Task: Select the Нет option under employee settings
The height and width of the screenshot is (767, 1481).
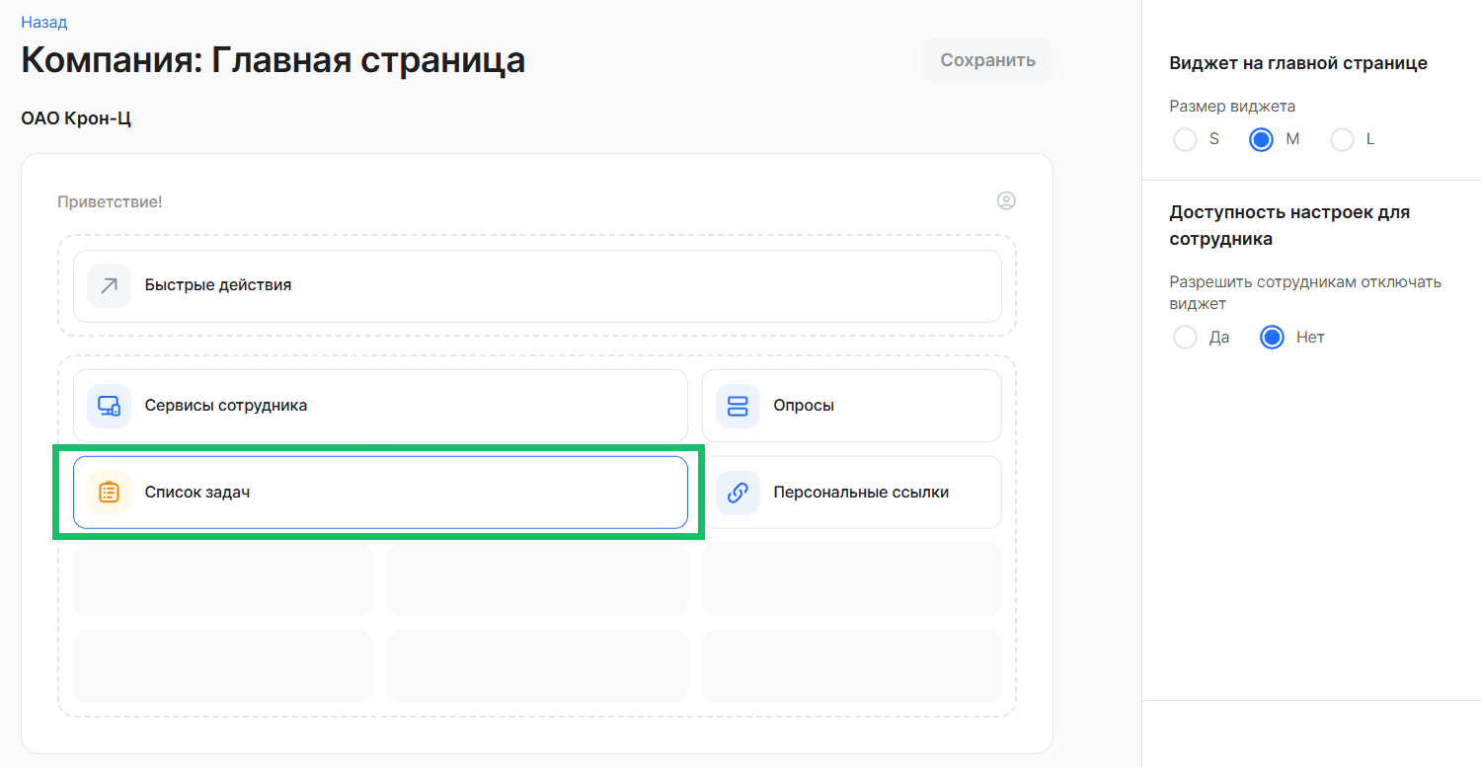Action: pos(1271,337)
